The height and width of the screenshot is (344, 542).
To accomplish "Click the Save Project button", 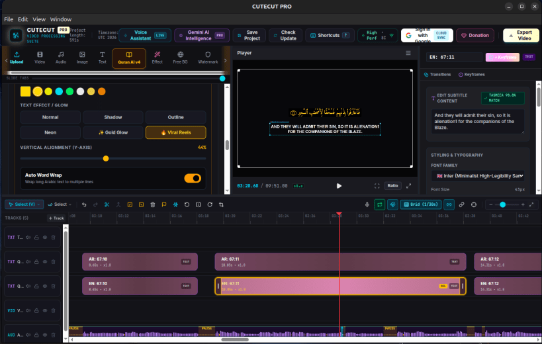I will (x=249, y=35).
